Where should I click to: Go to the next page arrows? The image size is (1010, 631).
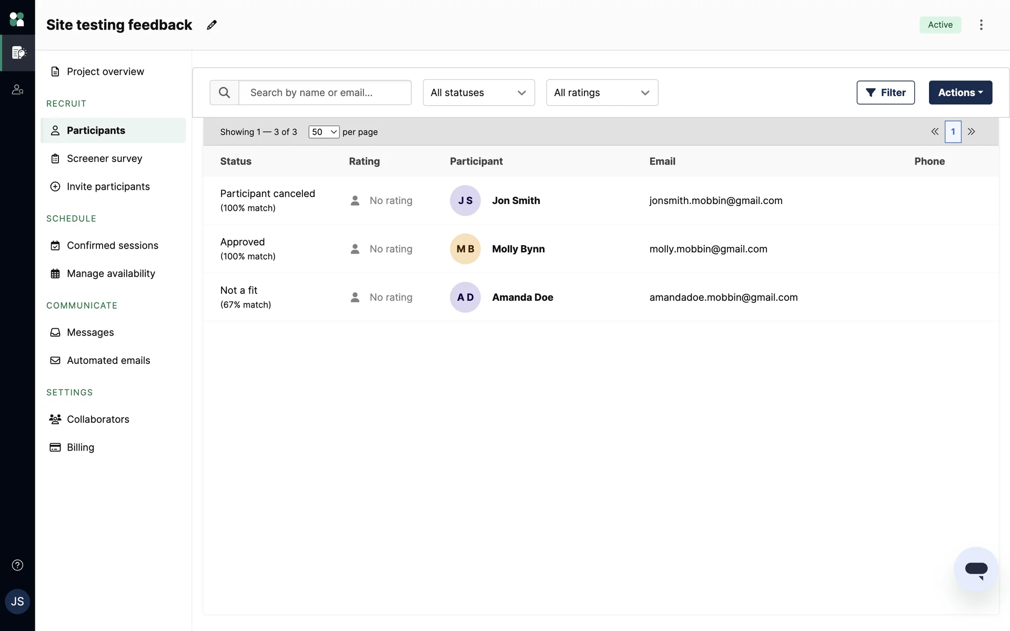click(x=972, y=132)
